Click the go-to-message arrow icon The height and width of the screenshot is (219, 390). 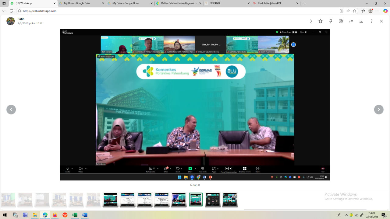pos(310,21)
